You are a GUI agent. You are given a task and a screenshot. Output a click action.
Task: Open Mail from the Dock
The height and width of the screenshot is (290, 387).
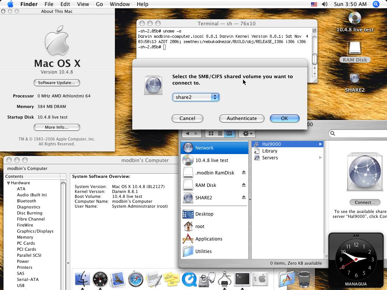pyautogui.click(x=118, y=279)
